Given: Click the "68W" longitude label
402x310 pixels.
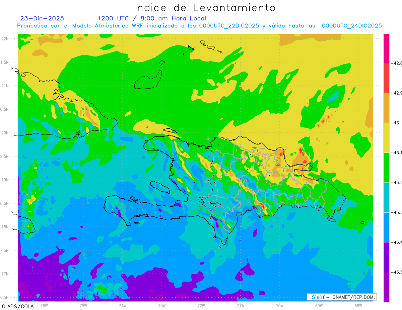Looking at the screenshot, I should [358, 305].
